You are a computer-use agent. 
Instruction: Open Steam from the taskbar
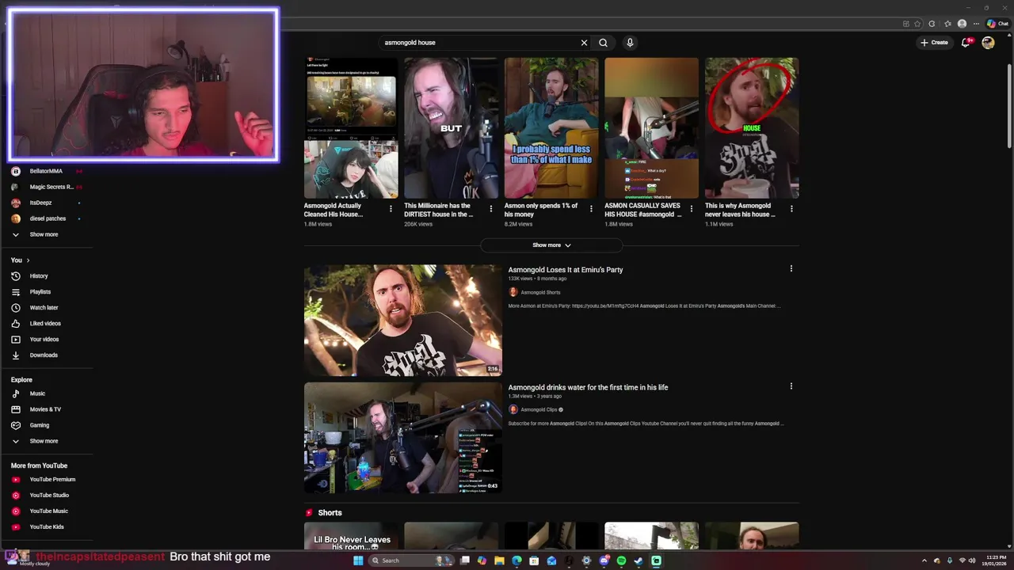639,560
